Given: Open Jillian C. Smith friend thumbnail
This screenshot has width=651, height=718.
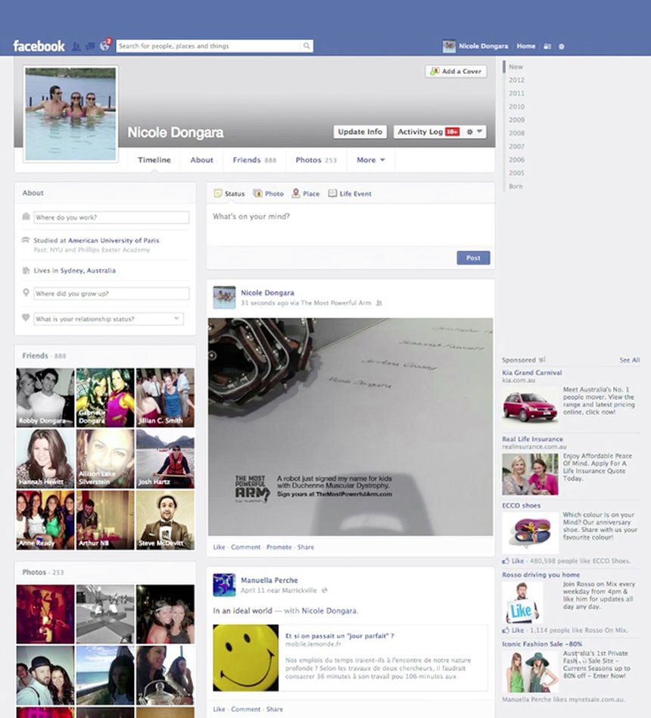Looking at the screenshot, I should pyautogui.click(x=165, y=398).
